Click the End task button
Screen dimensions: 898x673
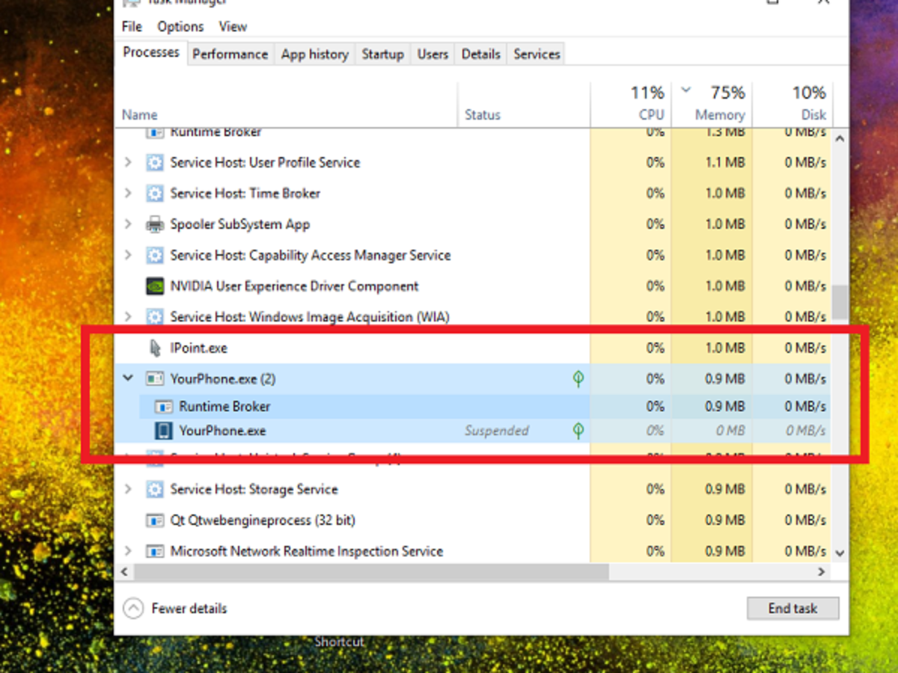point(792,608)
